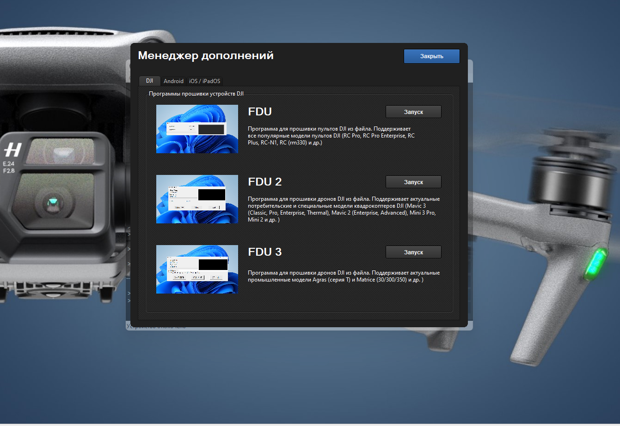Click the Программы прошивки устройств DJI group label
The image size is (620, 426).
[x=196, y=94]
